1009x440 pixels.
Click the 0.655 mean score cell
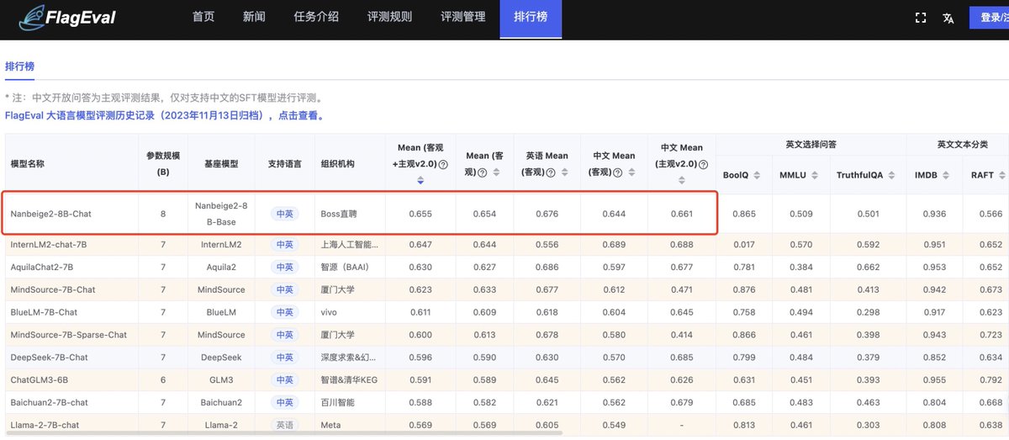click(420, 214)
